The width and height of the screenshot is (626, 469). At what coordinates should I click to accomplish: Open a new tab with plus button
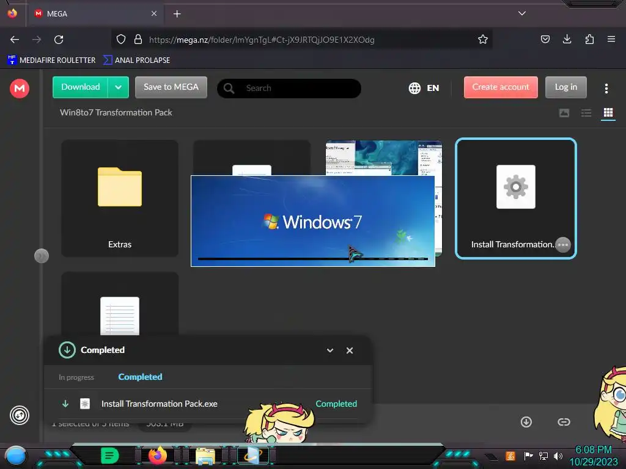pos(177,14)
